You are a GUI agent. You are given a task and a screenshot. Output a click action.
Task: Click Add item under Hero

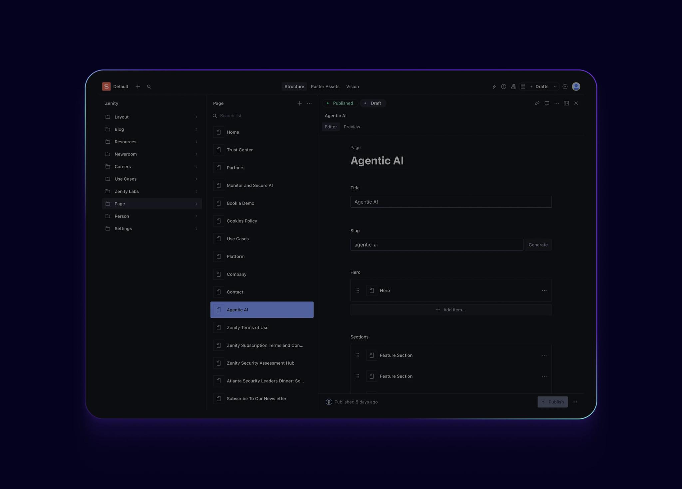[451, 310]
